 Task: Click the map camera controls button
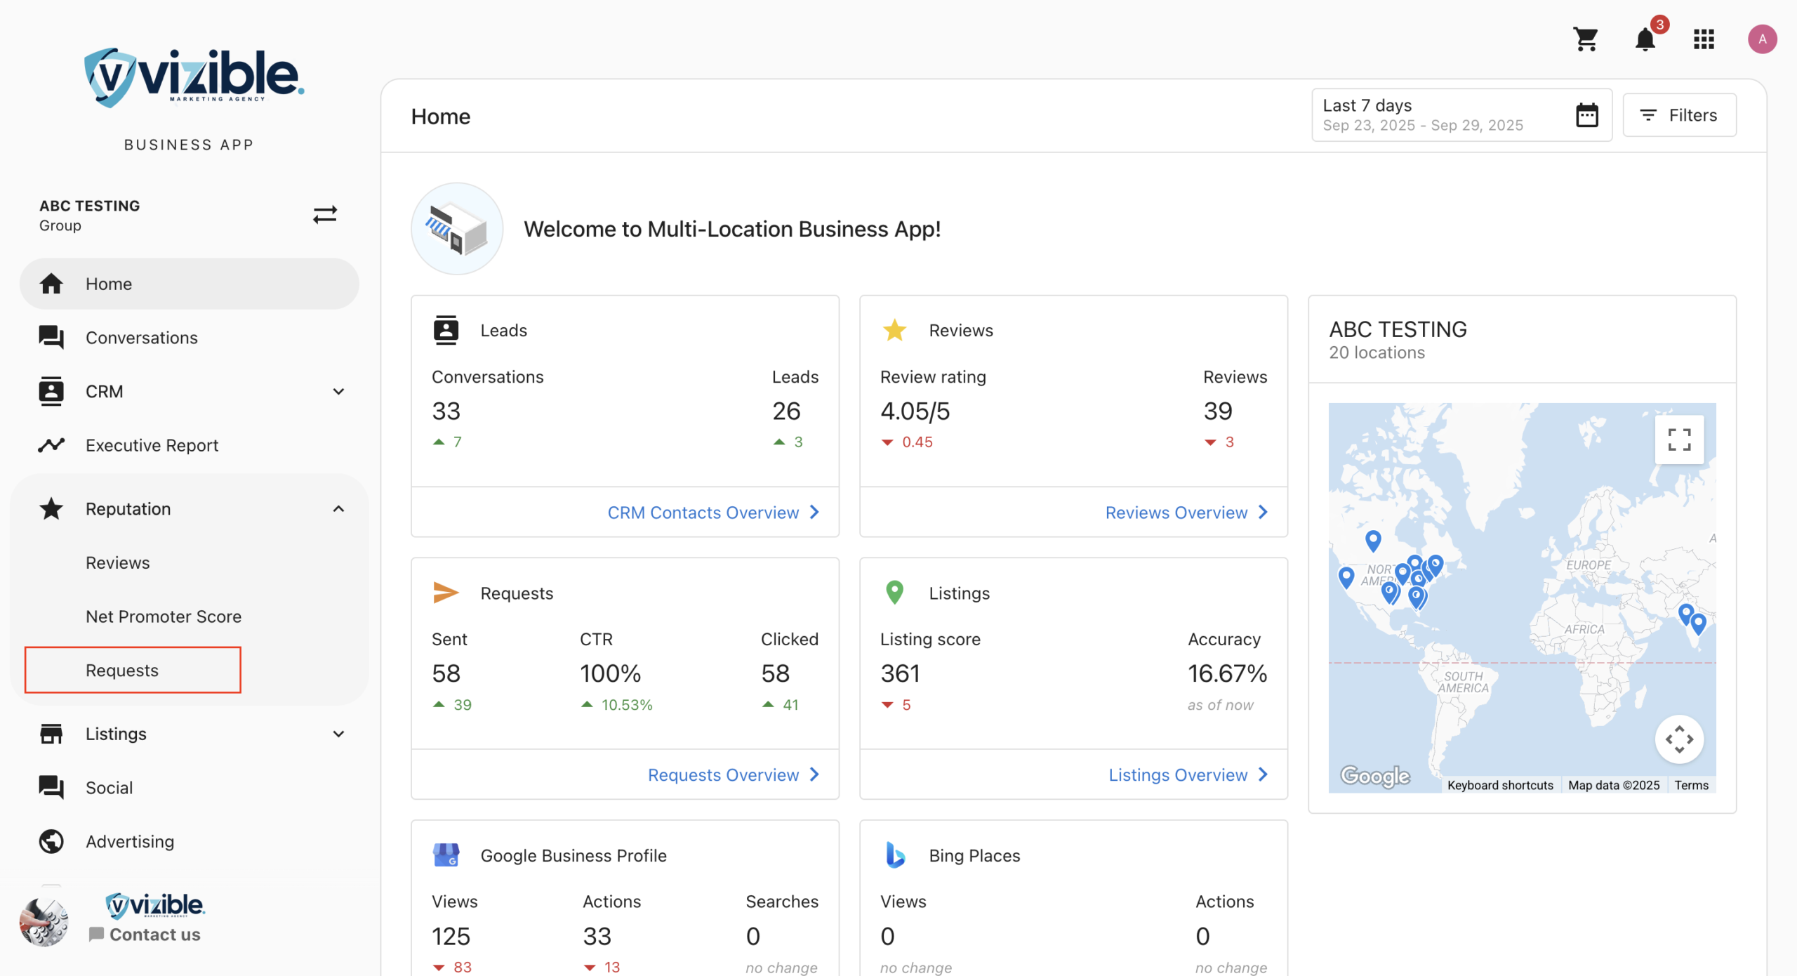1679,739
